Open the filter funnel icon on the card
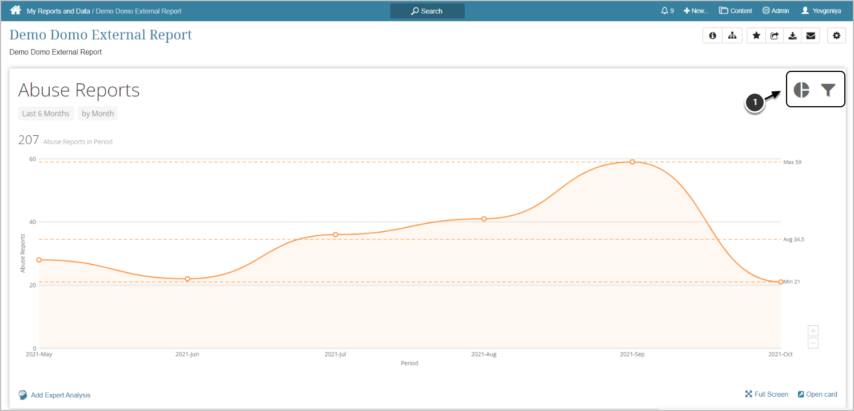 click(828, 90)
